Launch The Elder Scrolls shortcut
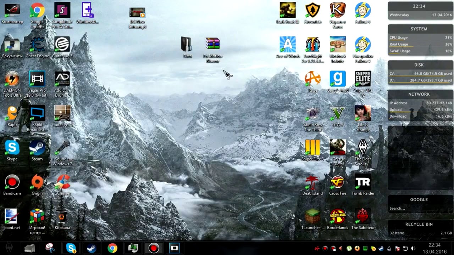The image size is (454, 255). [x=363, y=153]
